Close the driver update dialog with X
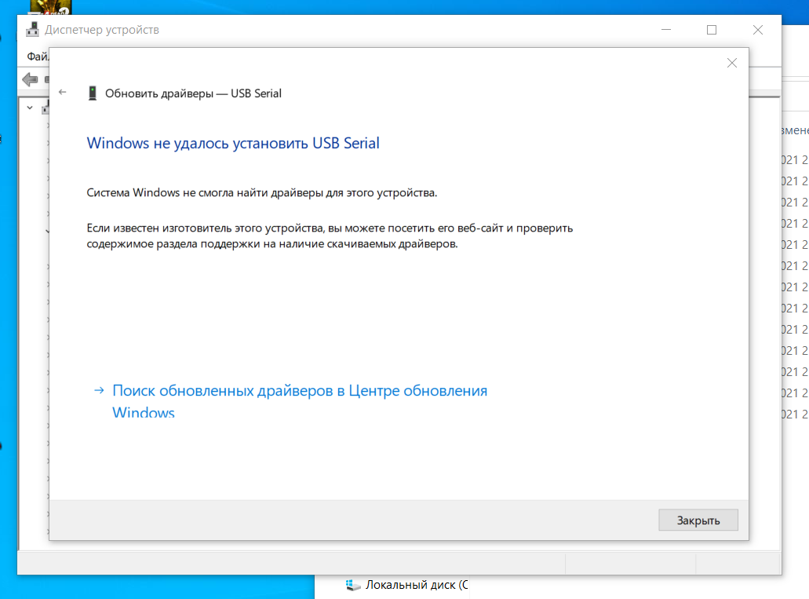 click(x=731, y=63)
